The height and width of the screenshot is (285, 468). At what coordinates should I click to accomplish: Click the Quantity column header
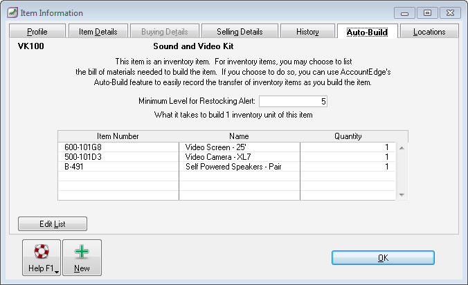click(x=348, y=136)
